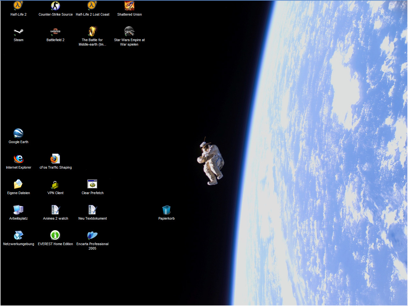This screenshot has width=408, height=306.
Task: Click the Counter-Strike Source shortcut
Action: (55, 6)
